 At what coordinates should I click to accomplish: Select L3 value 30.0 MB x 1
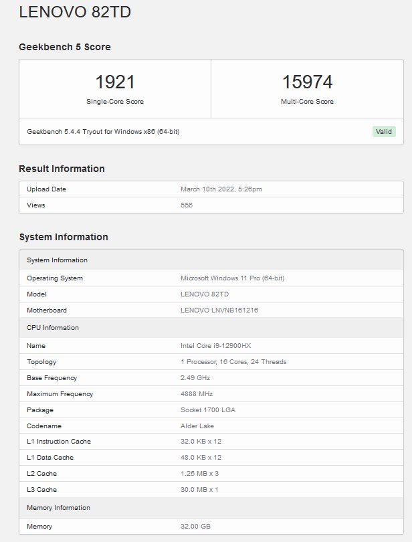(199, 490)
